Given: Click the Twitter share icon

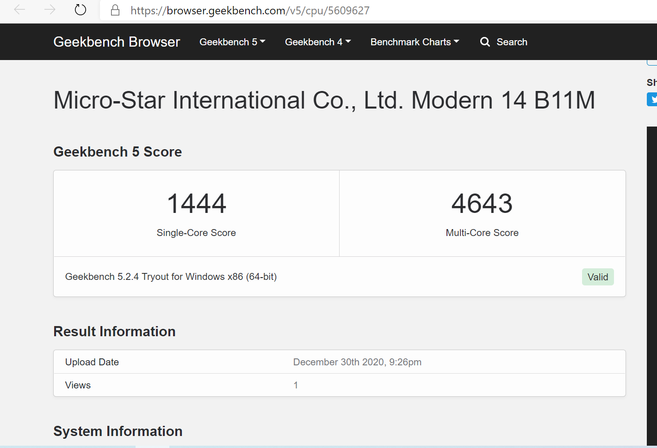Looking at the screenshot, I should (652, 99).
